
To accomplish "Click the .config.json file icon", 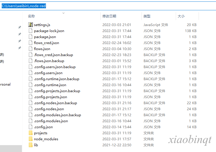I will [31, 127].
